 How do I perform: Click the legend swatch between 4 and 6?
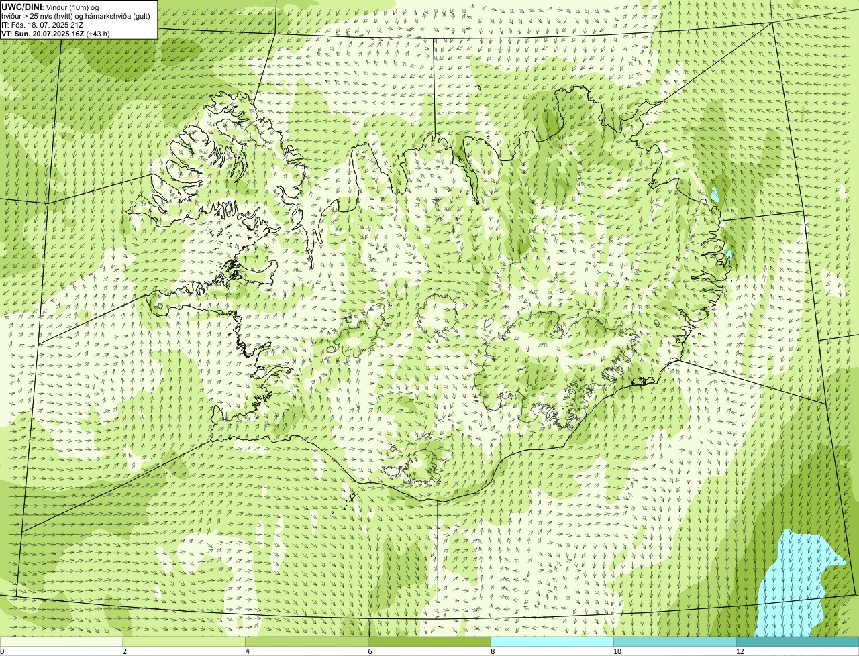click(307, 641)
